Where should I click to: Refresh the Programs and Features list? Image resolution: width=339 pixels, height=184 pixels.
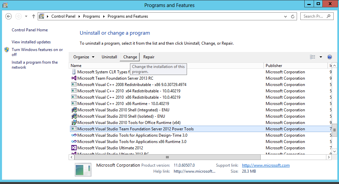(x=293, y=16)
